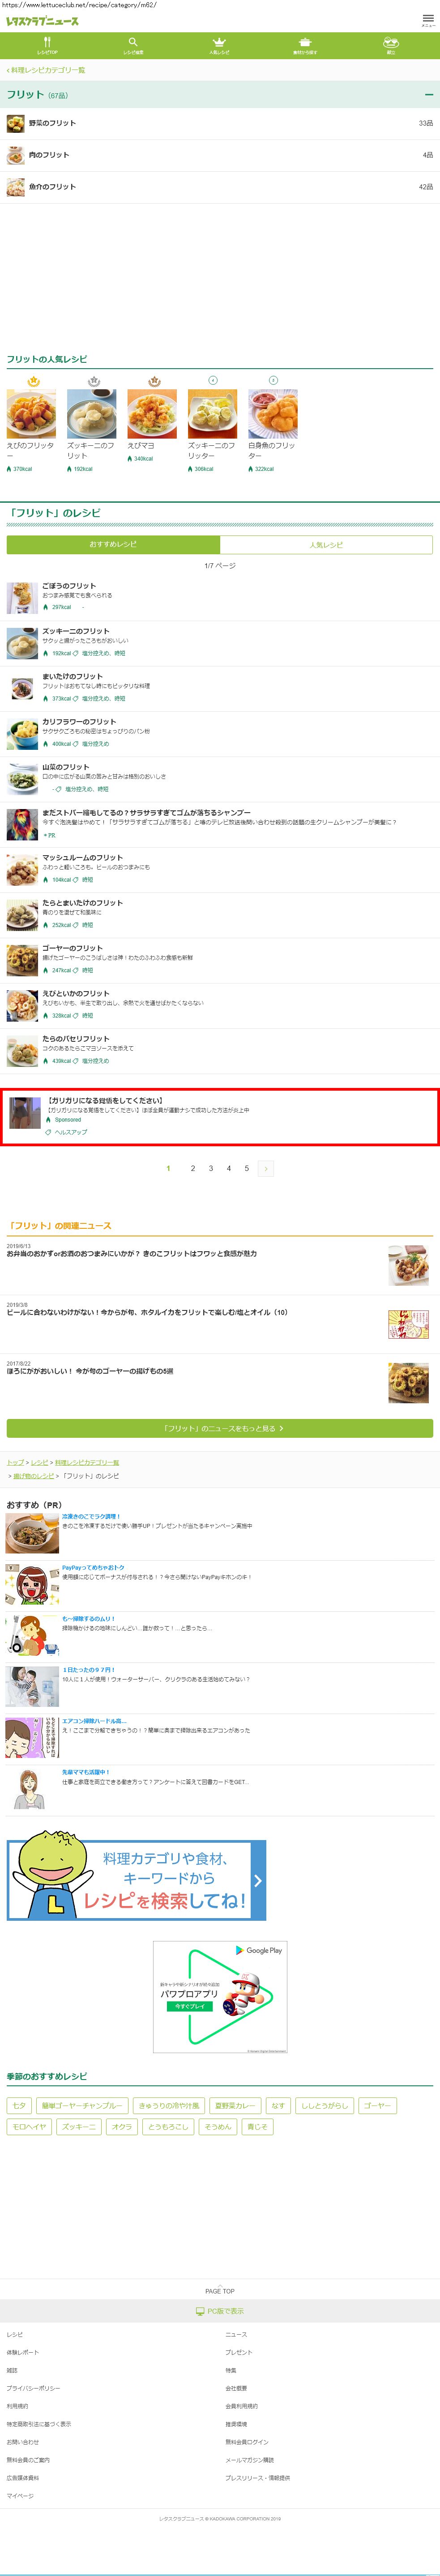The width and height of the screenshot is (440, 2576).
Task: Click the Lettuce Club News logo
Action: point(43,20)
